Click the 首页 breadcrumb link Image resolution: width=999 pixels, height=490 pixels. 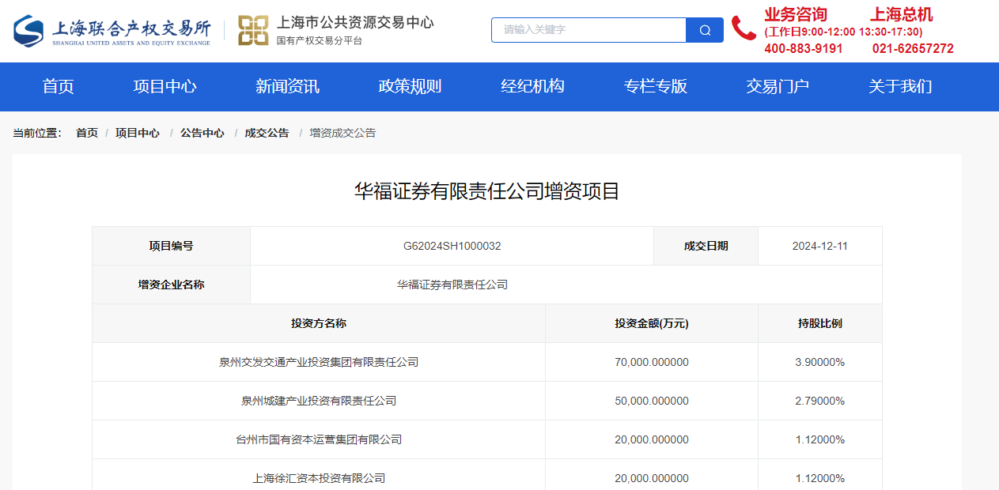(87, 133)
